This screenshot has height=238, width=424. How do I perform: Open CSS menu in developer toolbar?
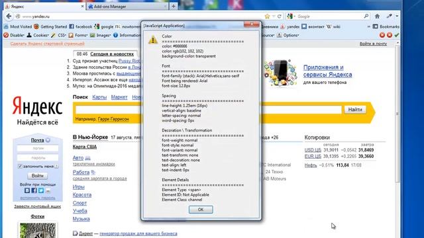(x=58, y=35)
